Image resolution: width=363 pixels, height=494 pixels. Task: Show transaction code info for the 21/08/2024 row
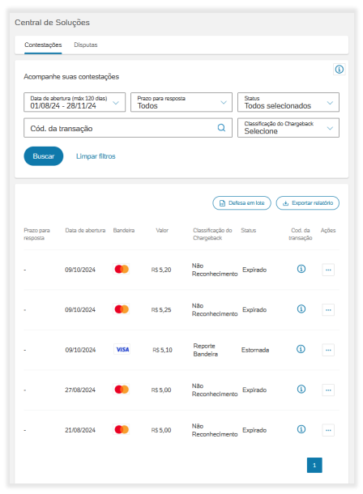pyautogui.click(x=301, y=429)
